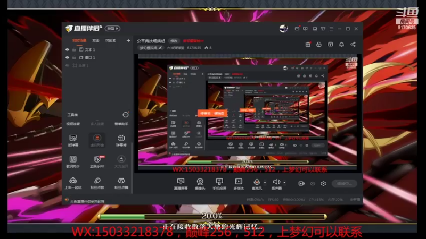The height and width of the screenshot is (239, 426).
Task: Switch to the 我的场景 tab
Action: [x=79, y=41]
